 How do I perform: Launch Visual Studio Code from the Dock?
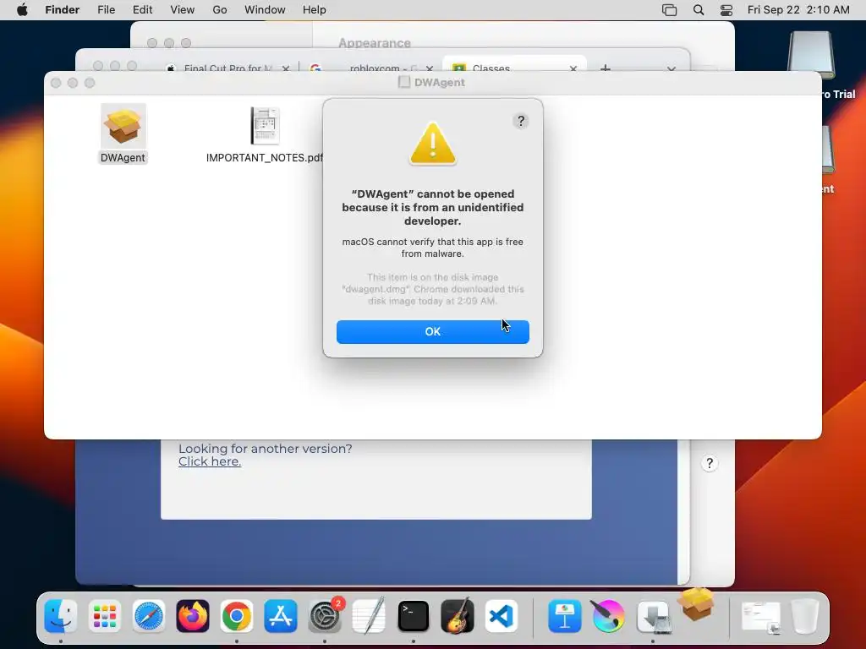pos(502,616)
